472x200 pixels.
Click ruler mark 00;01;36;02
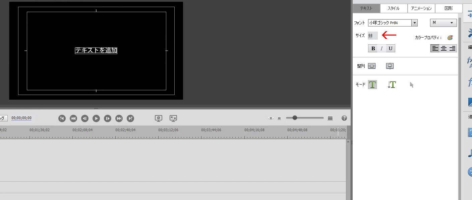click(x=40, y=130)
